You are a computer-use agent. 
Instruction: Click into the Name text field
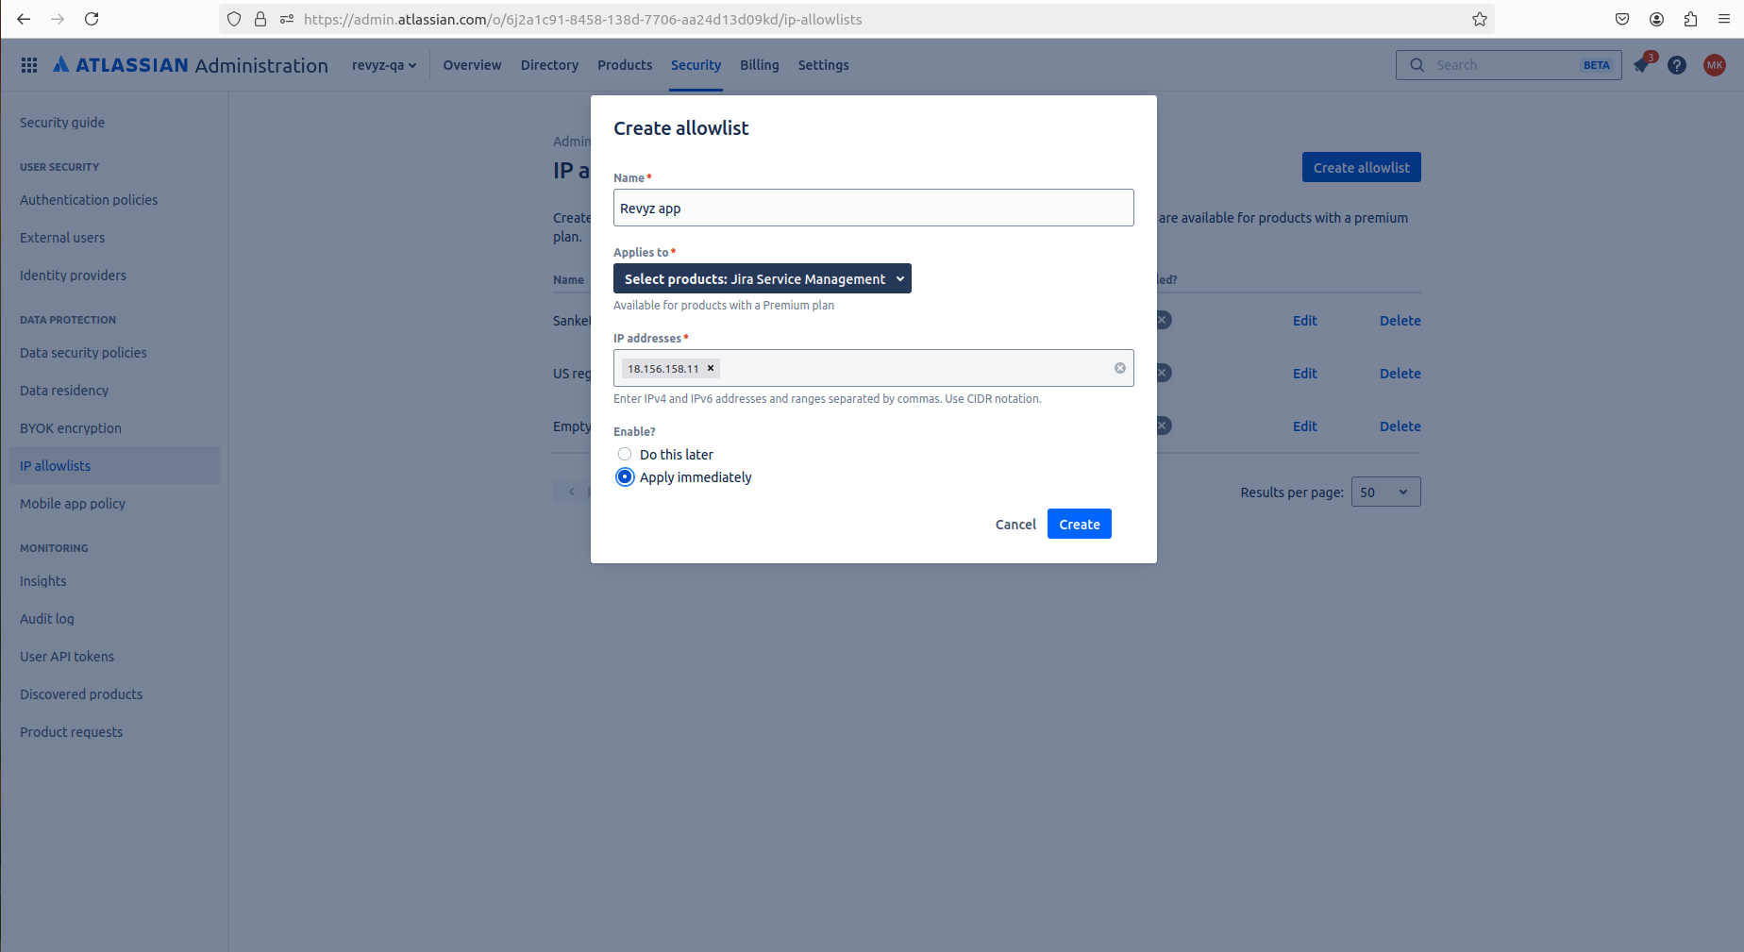click(873, 208)
